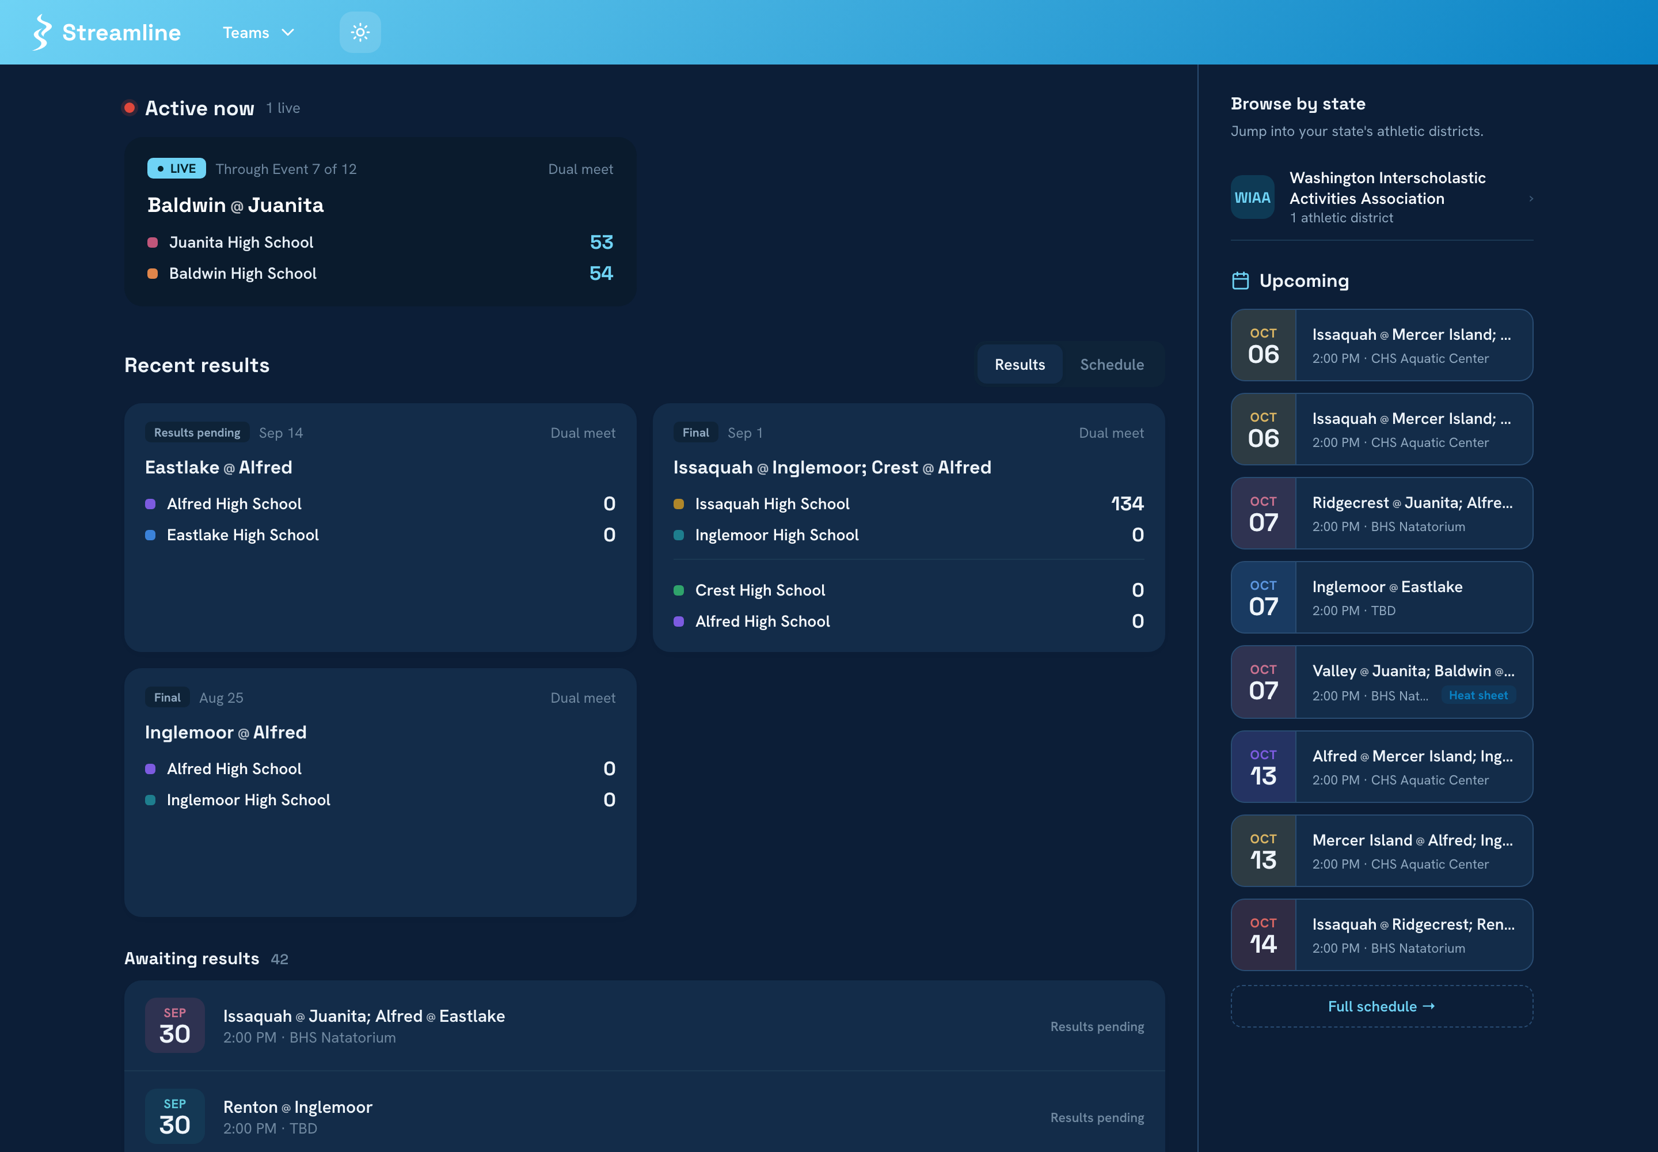Click Crest High School row

(x=908, y=590)
